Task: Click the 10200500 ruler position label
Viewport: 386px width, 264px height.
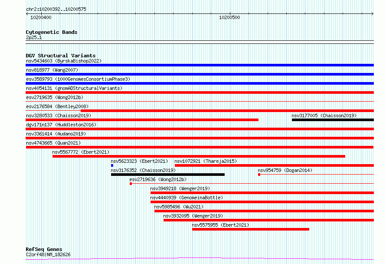Action: [229, 17]
